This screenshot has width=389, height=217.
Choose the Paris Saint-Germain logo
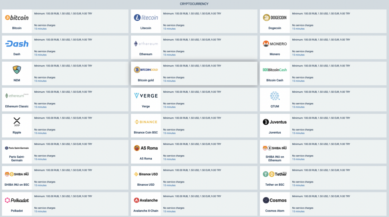(x=17, y=148)
